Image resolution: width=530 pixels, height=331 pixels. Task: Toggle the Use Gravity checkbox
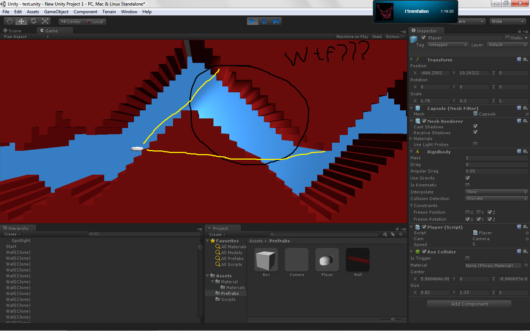pyautogui.click(x=467, y=178)
